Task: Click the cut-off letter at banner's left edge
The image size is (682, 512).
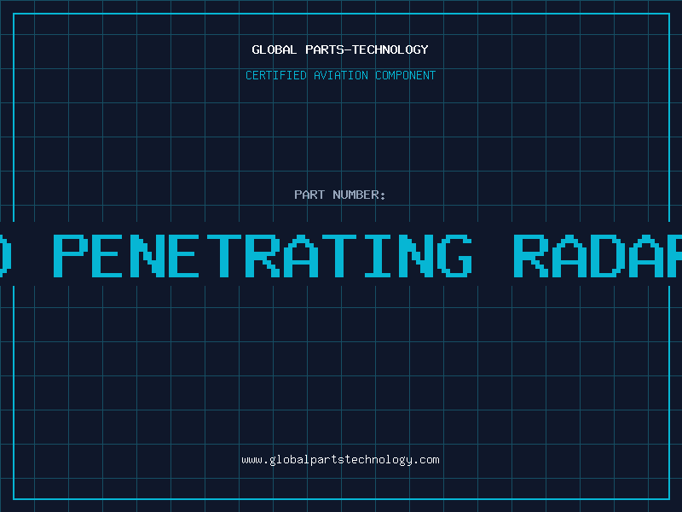Action: tap(5, 256)
